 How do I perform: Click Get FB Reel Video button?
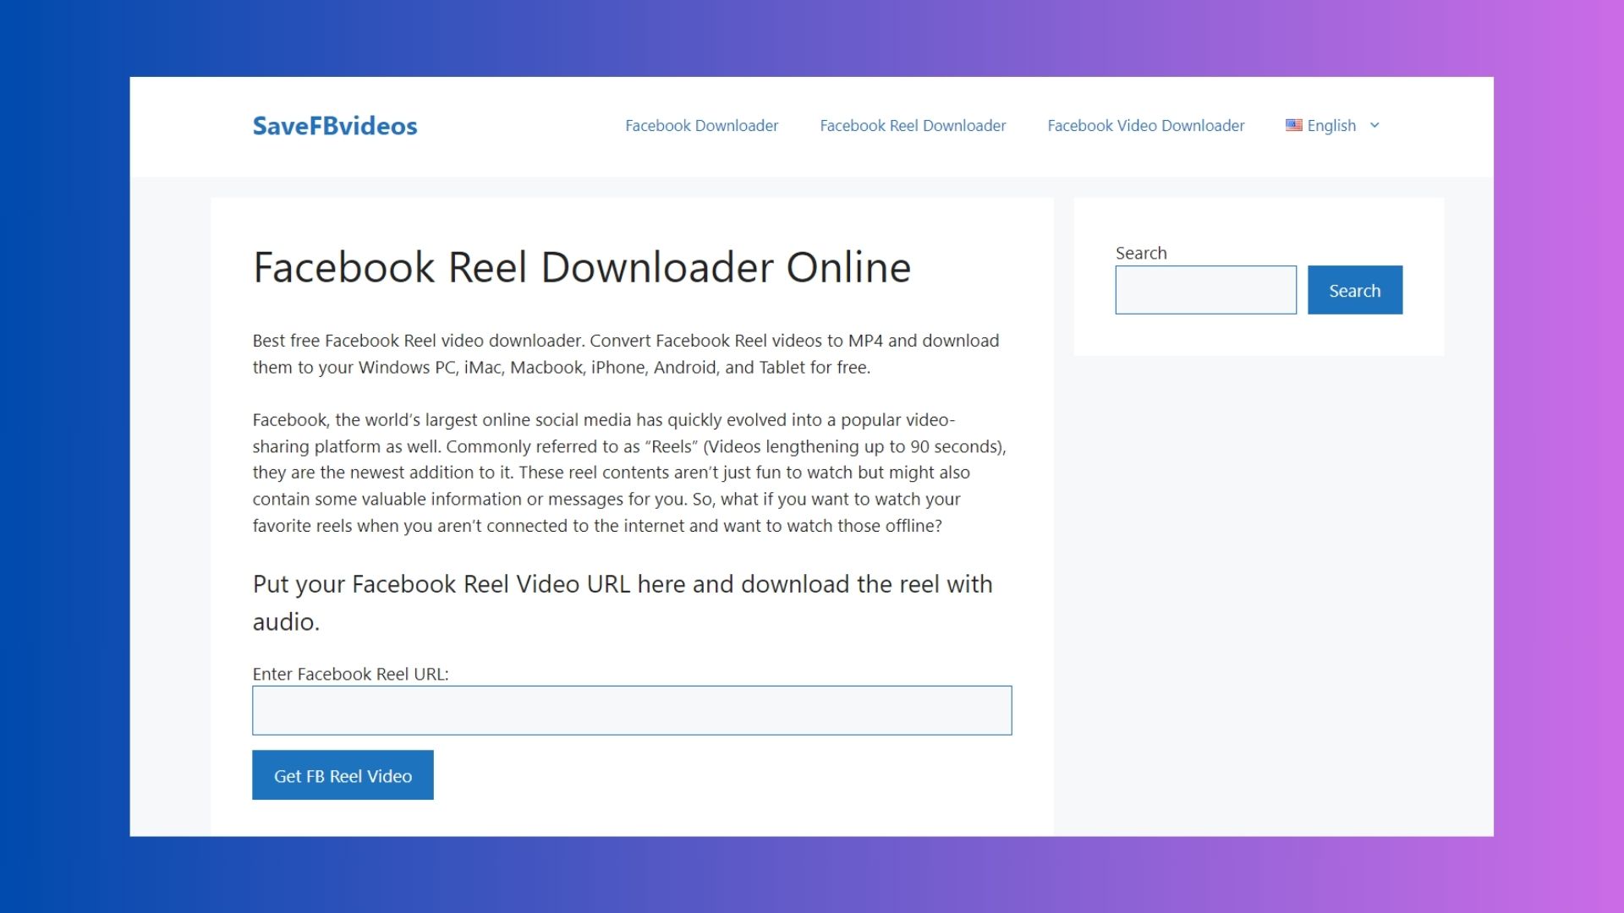tap(343, 775)
